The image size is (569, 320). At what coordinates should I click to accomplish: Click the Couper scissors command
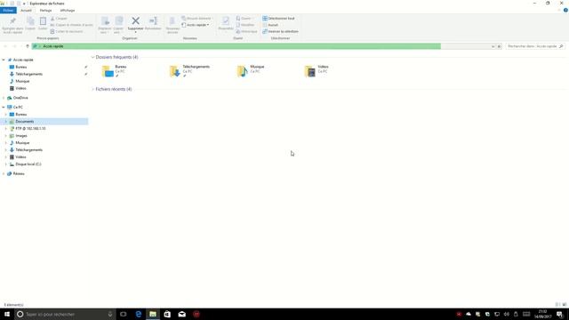(59, 18)
